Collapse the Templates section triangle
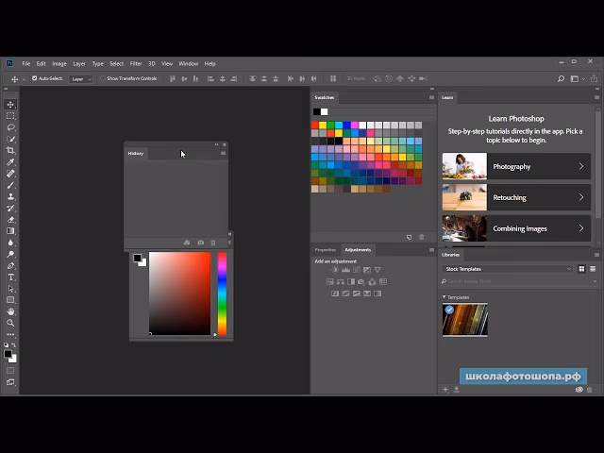Viewport: 604px width, 453px height. click(445, 297)
